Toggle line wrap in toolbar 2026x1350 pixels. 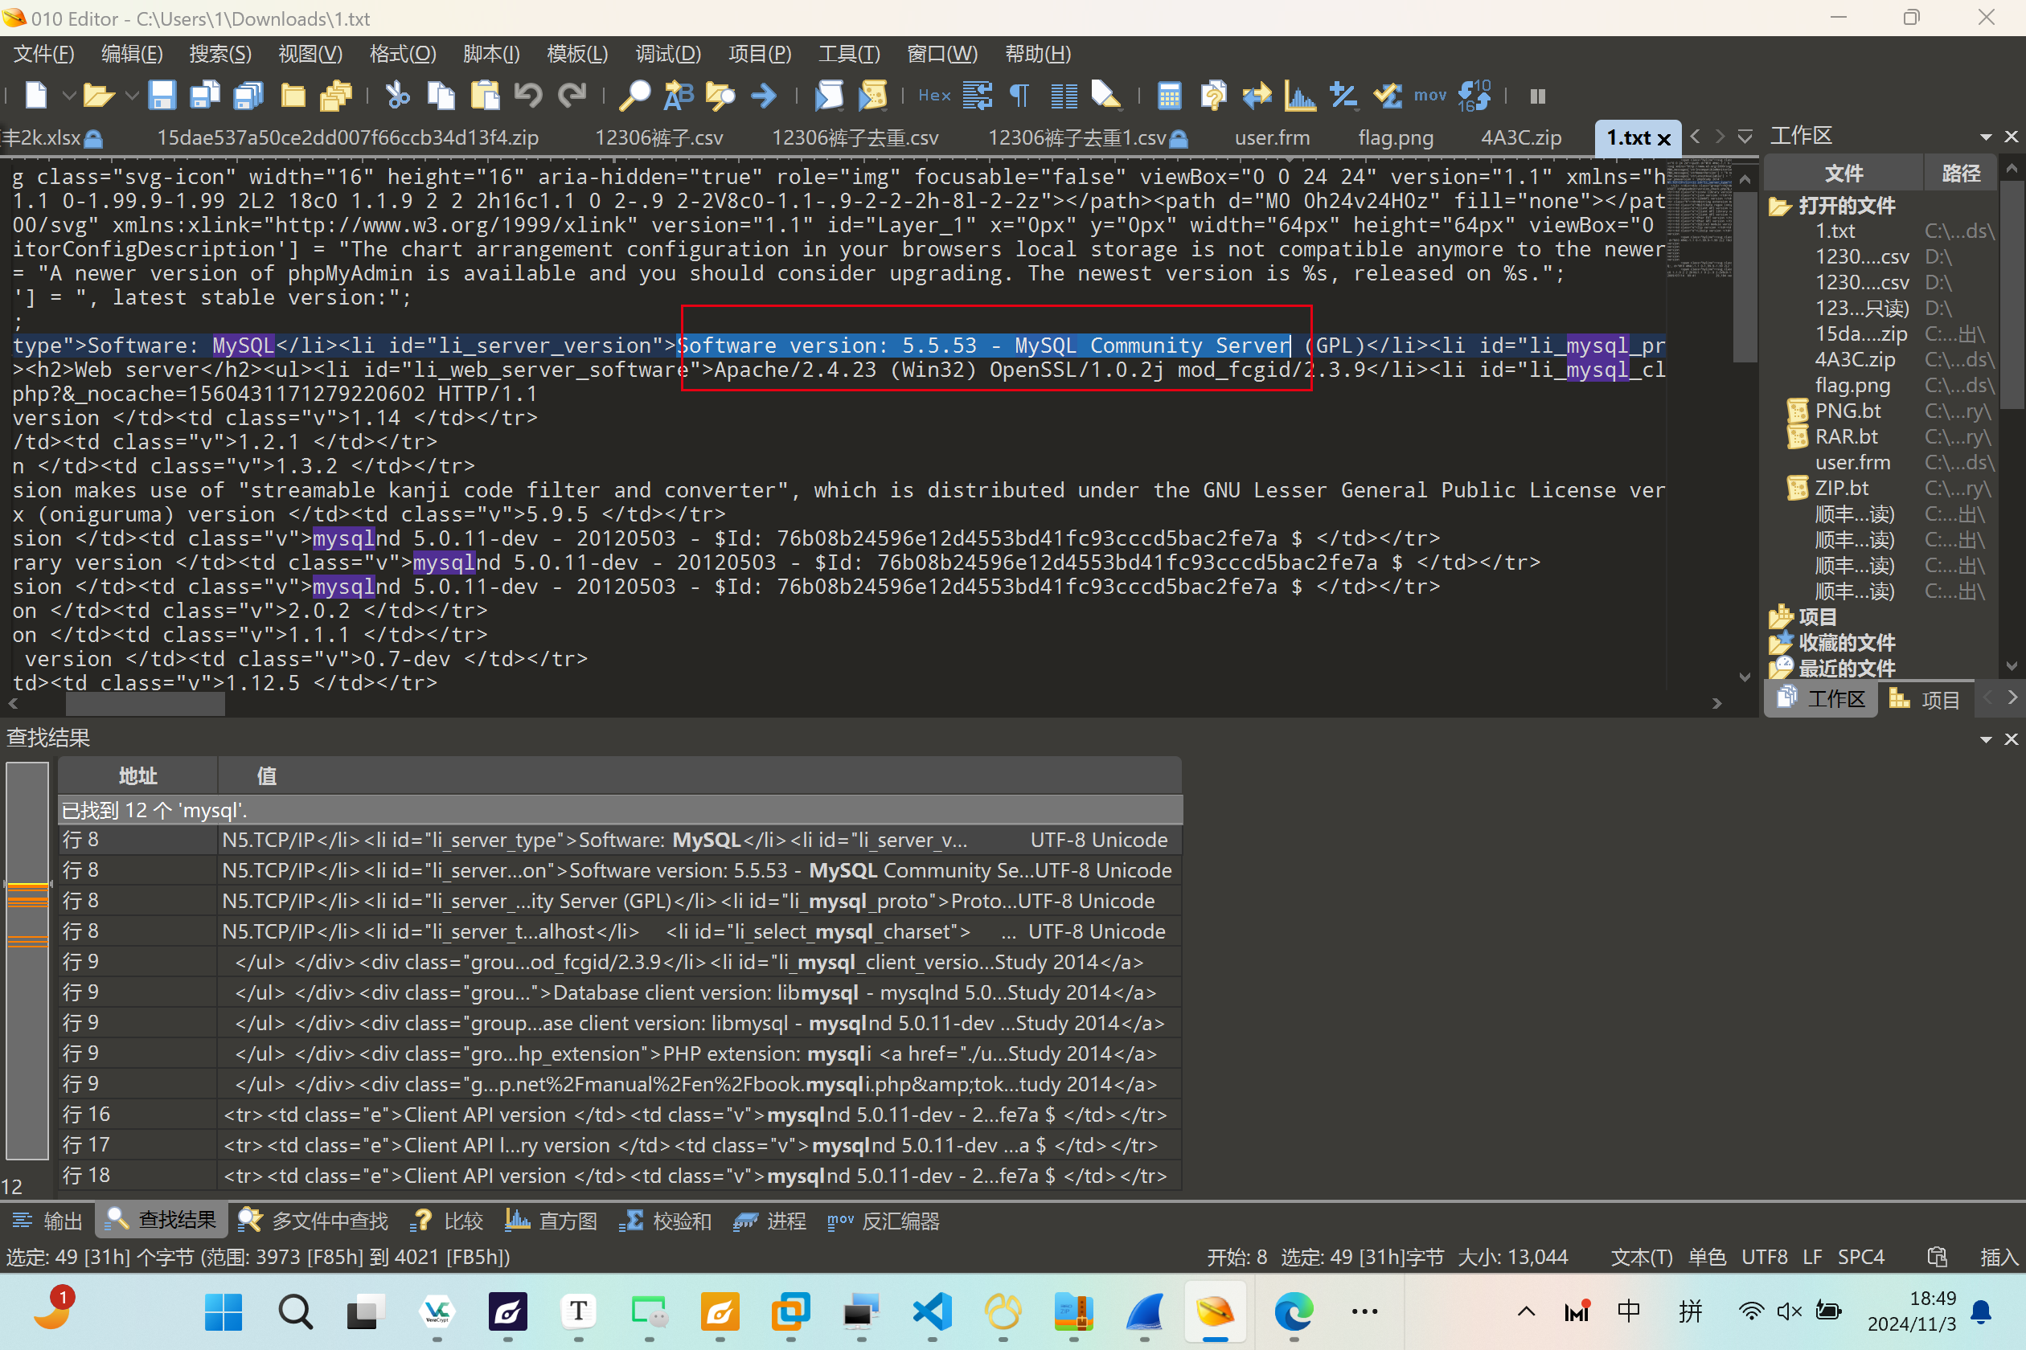point(978,96)
